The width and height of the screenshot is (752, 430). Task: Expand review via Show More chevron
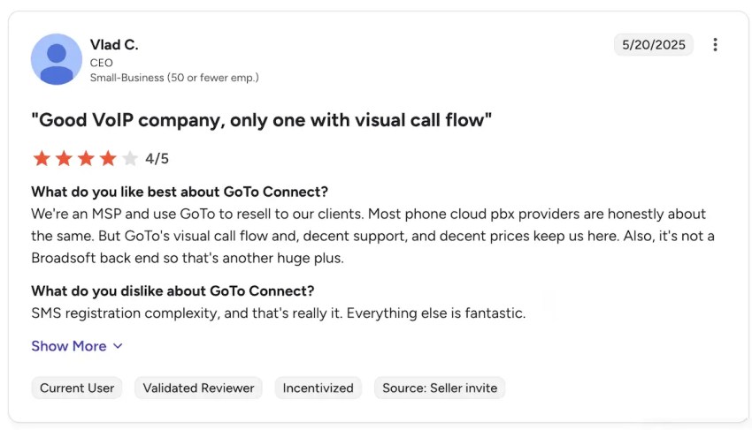[x=118, y=346]
